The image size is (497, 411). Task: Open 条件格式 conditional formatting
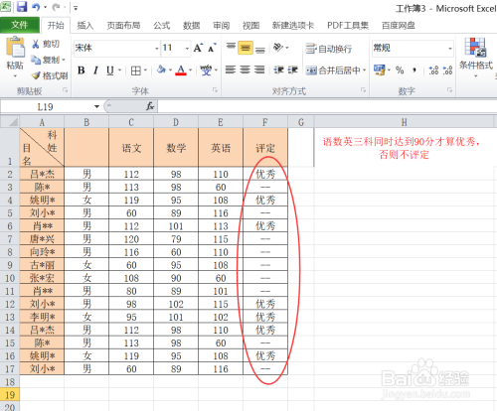[476, 57]
